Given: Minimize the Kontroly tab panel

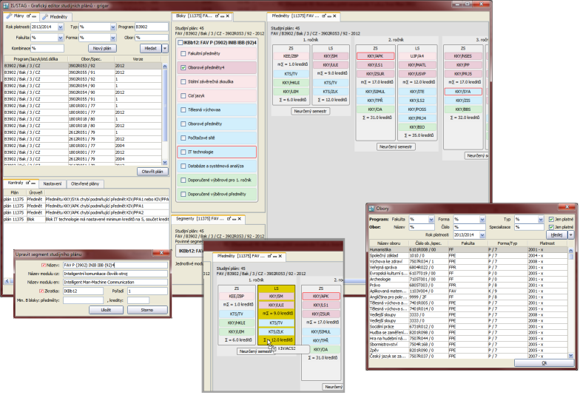Looking at the screenshot, I should pyautogui.click(x=33, y=183).
